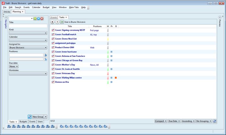Select the Cover: Chicago at Green Bay row

tap(133, 60)
